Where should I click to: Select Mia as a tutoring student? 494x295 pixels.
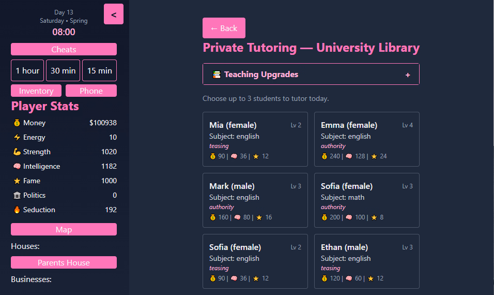[255, 139]
